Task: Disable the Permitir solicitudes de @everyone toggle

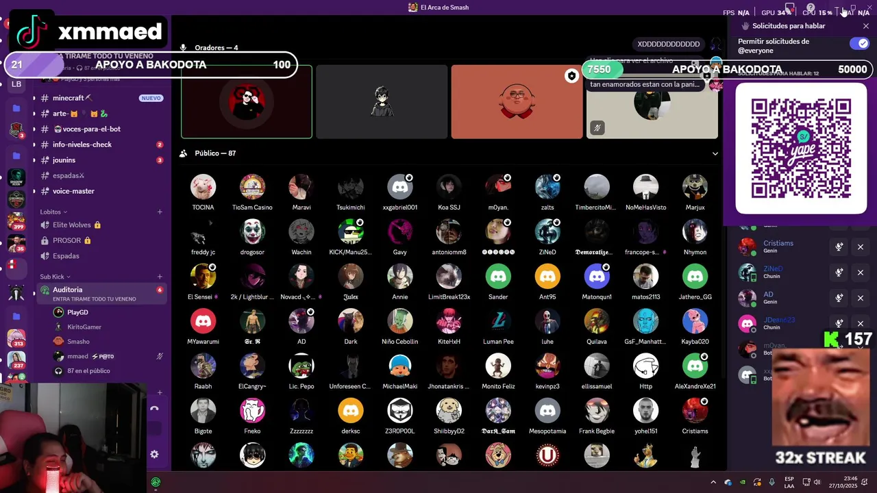Action: click(859, 44)
